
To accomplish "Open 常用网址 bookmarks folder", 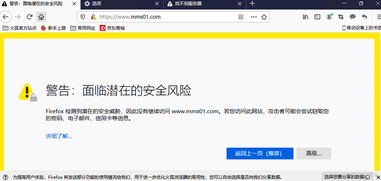I will pos(83,28).
